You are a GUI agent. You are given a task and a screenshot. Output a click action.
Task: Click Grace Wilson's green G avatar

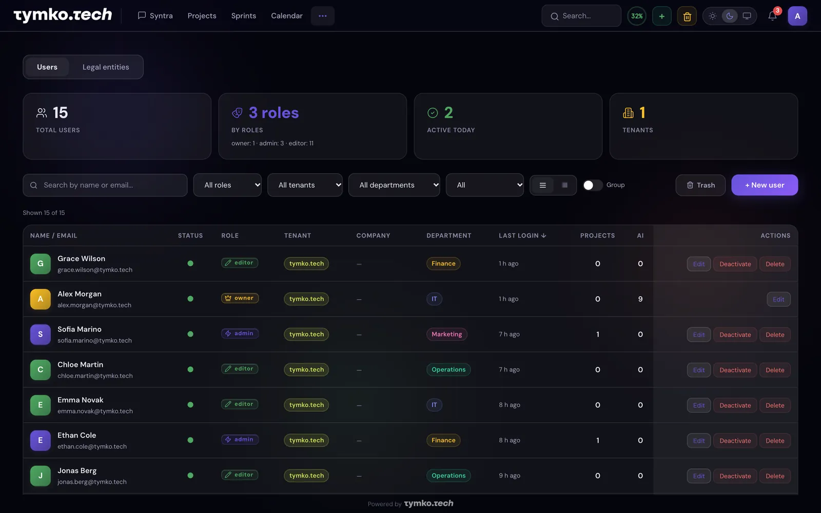click(41, 264)
